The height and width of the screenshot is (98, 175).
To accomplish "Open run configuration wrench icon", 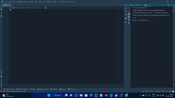I will click(x=126, y=11).
